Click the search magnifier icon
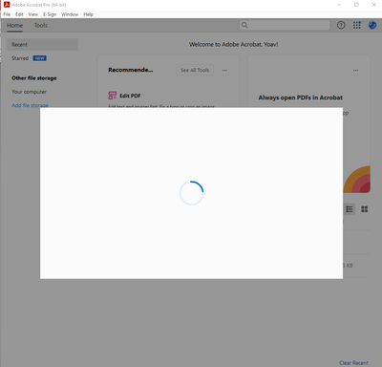This screenshot has height=367, width=382. click(244, 25)
